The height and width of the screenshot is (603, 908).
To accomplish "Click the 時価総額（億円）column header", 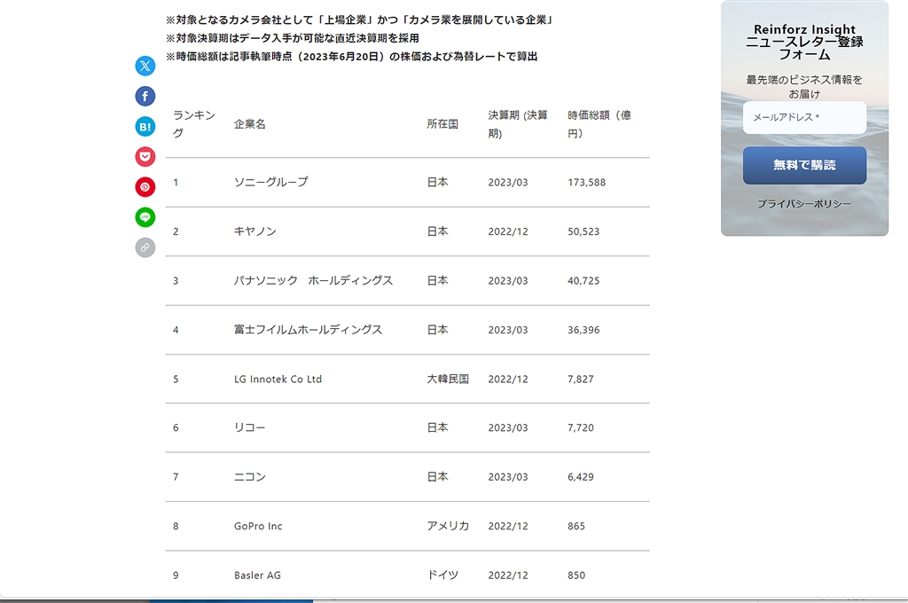I will pos(599,124).
